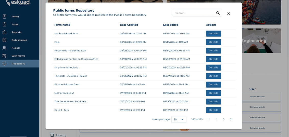Open Details for Mi primer formulario
Screen dimensions: 289x137
[x=213, y=67]
